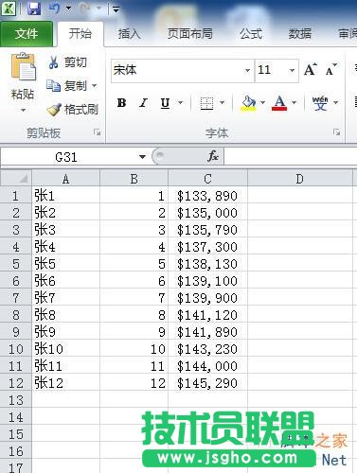This screenshot has width=357, height=473.
Task: Click the 复制 copy button
Action: pyautogui.click(x=66, y=85)
